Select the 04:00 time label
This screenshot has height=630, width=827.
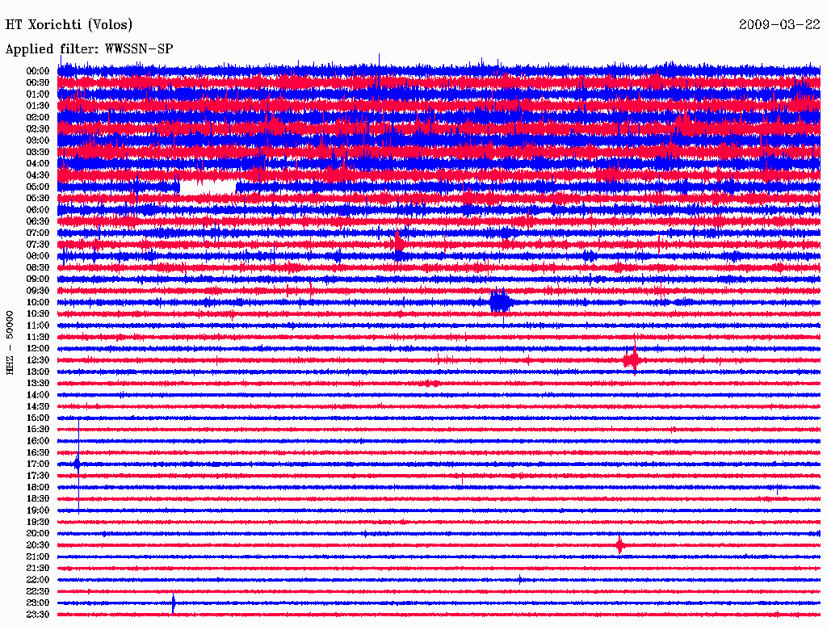click(x=37, y=164)
